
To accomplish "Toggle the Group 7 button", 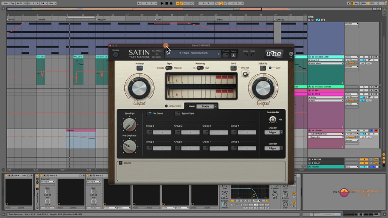I will click(x=206, y=148).
